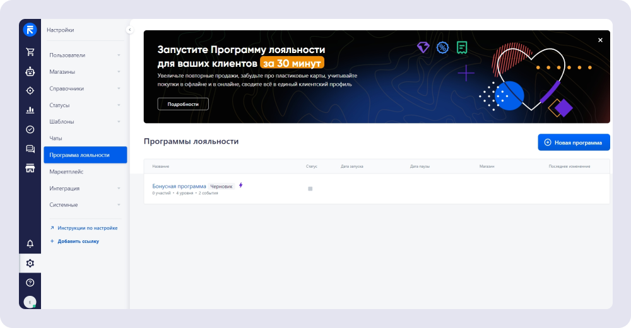The width and height of the screenshot is (631, 328).
Task: Open the tasks checkmark circle icon
Action: (x=30, y=129)
